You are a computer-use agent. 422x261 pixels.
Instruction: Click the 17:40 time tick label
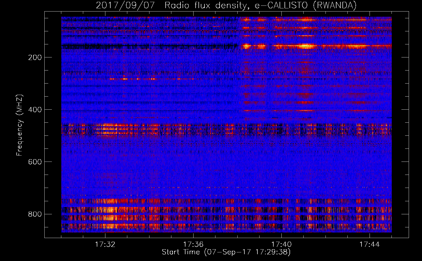point(281,244)
